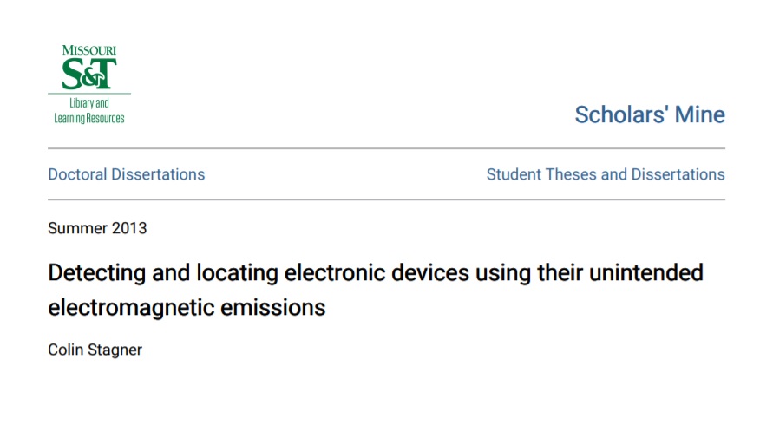Click the year 2013 in the date
This screenshot has height=425, width=773.
click(129, 228)
